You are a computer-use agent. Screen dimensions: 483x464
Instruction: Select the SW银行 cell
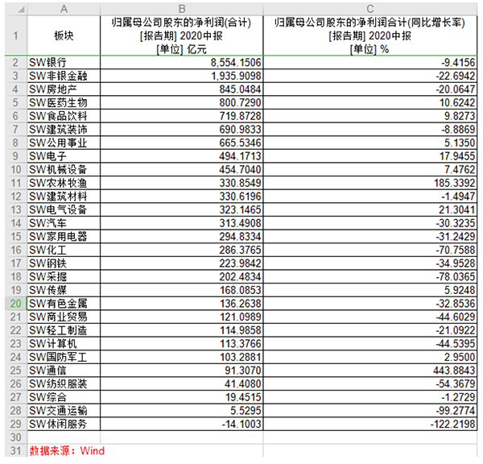click(x=64, y=63)
